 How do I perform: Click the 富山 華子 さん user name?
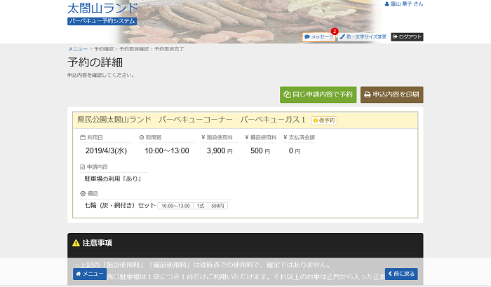tap(406, 3)
